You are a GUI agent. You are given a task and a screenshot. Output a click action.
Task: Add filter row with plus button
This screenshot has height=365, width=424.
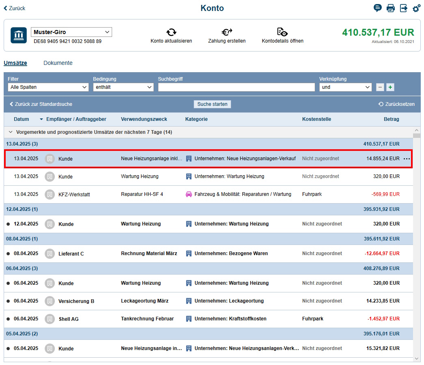point(390,87)
